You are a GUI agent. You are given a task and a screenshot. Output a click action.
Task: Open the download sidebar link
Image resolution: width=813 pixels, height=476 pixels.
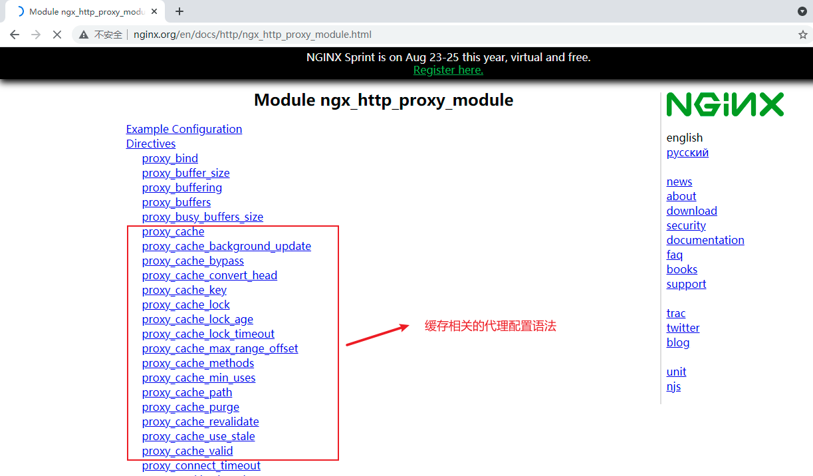pyautogui.click(x=692, y=211)
